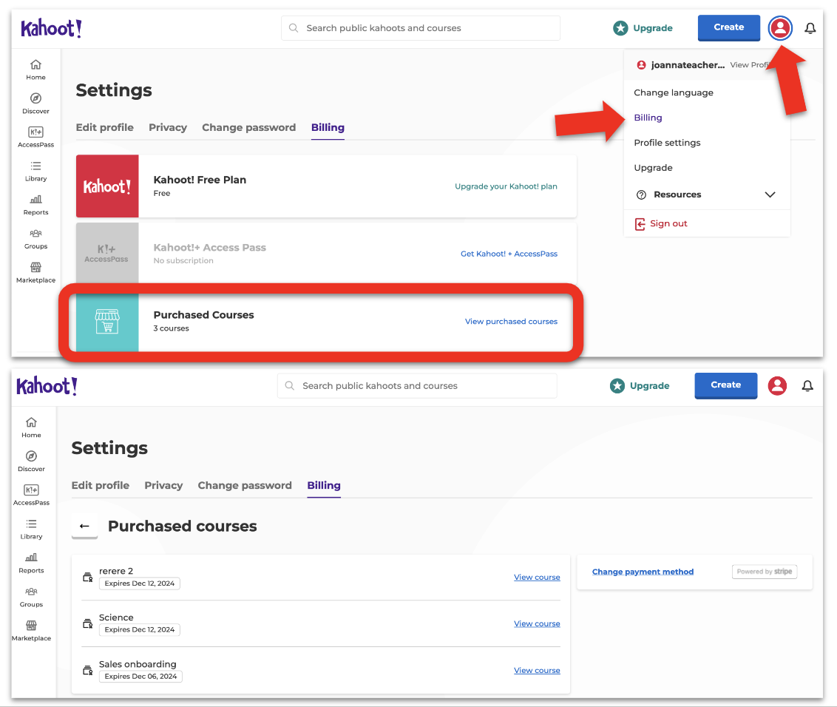
Task: Switch to Privacy tab in upper screenshot
Action: point(168,128)
